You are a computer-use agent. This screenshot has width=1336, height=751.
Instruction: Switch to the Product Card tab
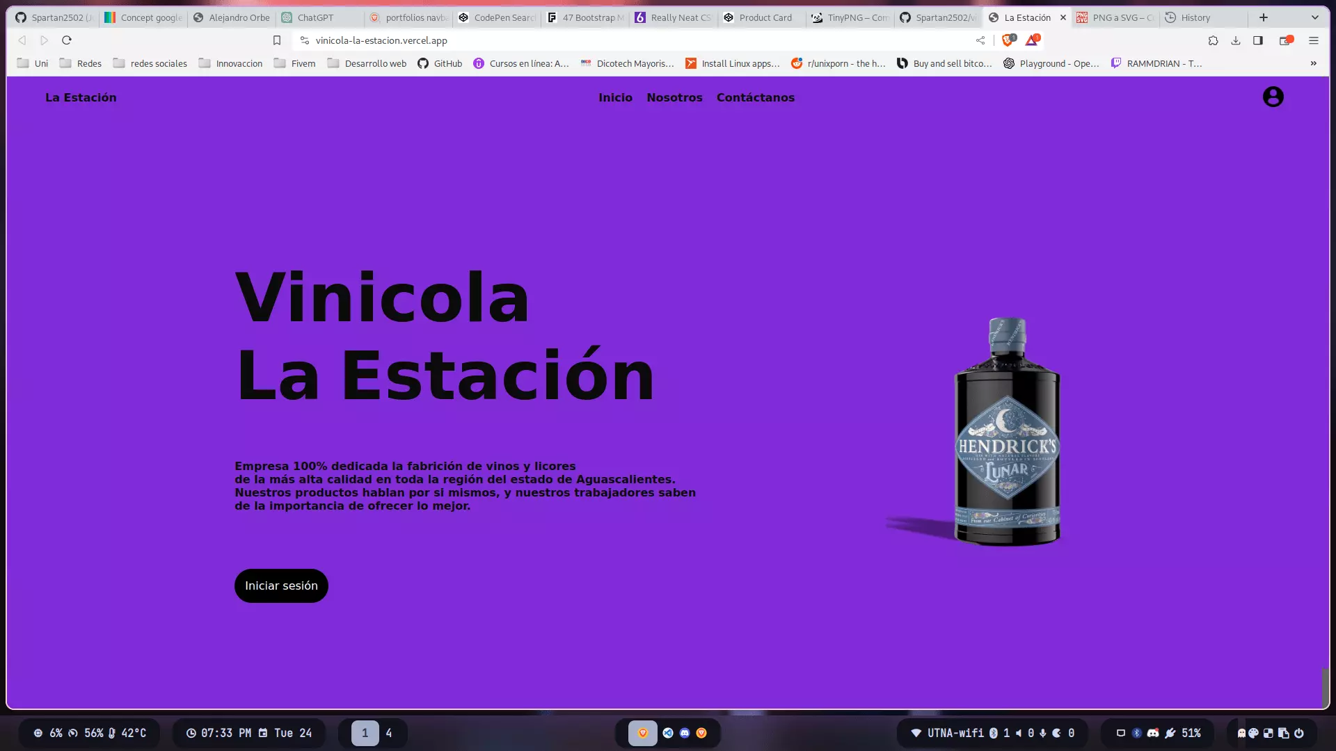pyautogui.click(x=761, y=17)
